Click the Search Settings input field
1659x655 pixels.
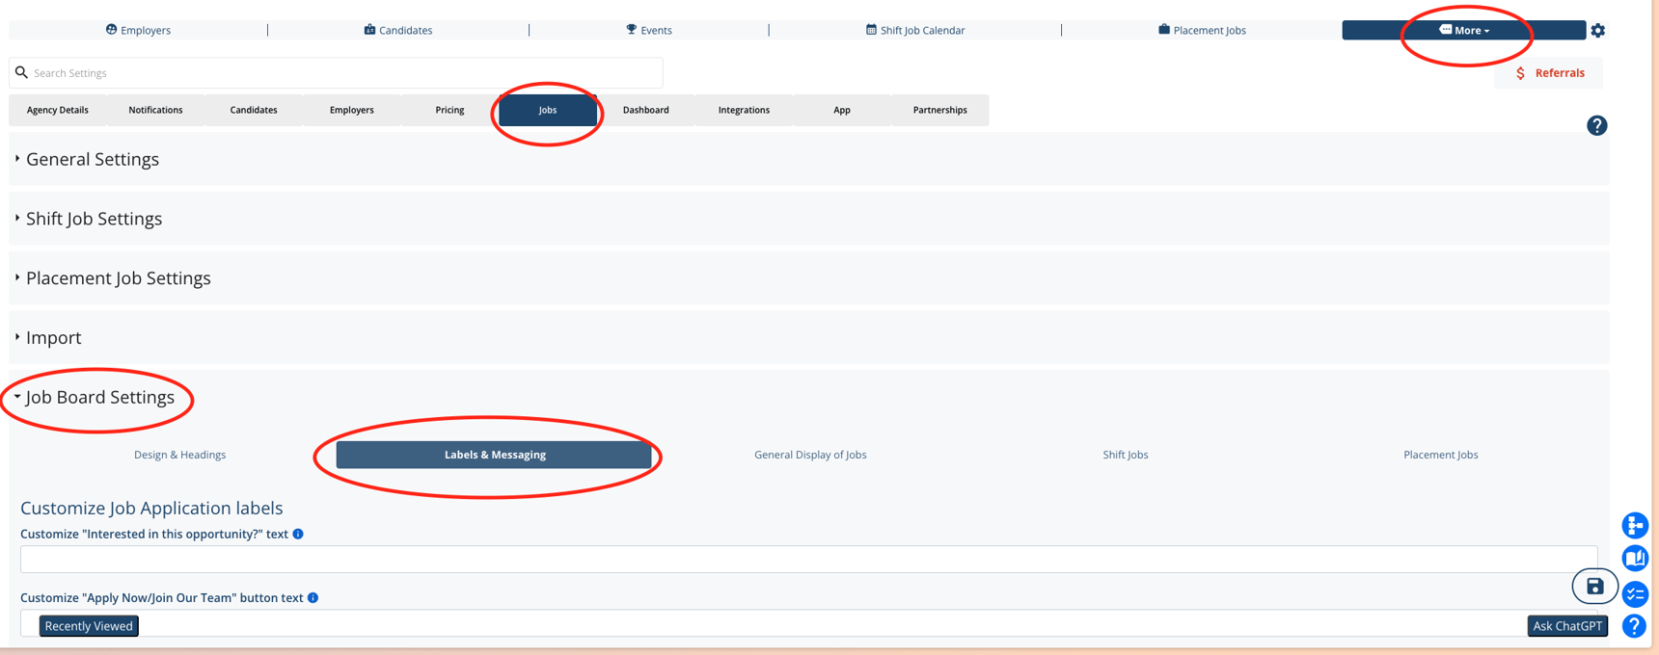click(x=338, y=73)
